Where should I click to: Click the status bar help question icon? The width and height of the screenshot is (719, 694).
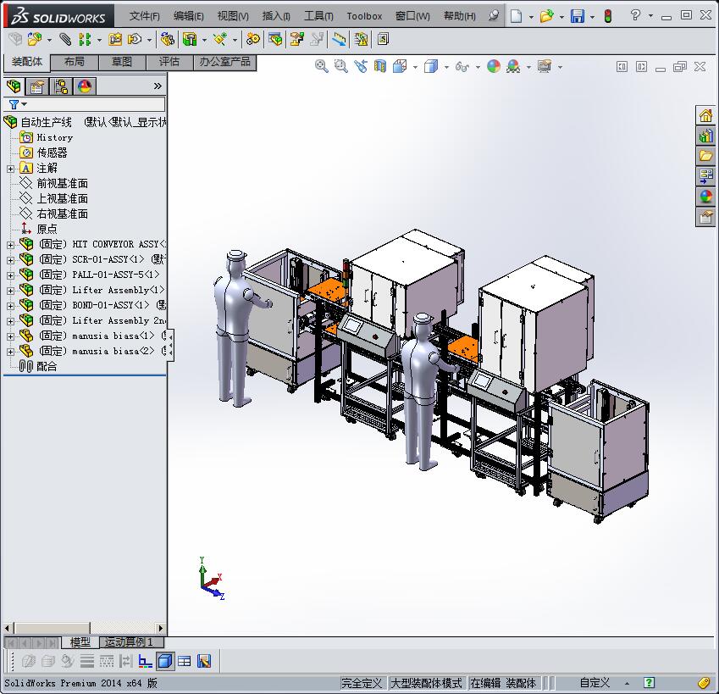click(x=649, y=683)
